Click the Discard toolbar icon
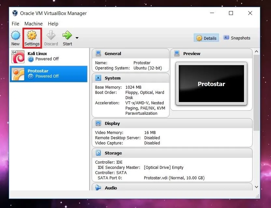Screen dimensions: 271x208 click(x=51, y=35)
